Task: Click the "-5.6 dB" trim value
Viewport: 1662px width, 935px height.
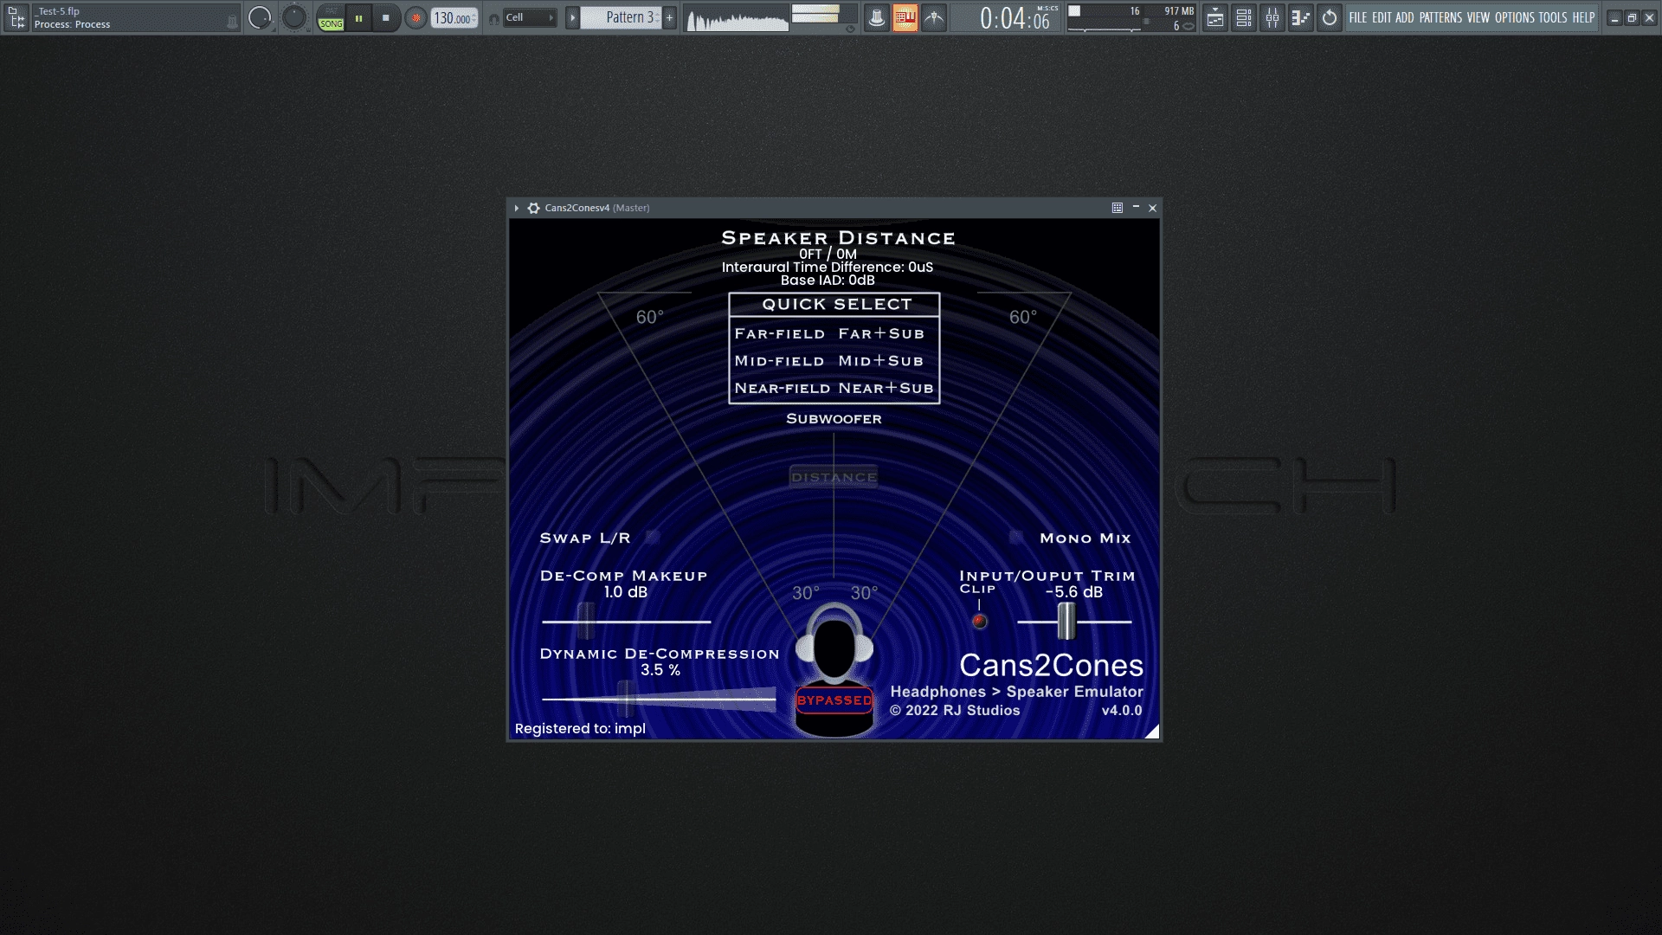Action: [x=1074, y=592]
